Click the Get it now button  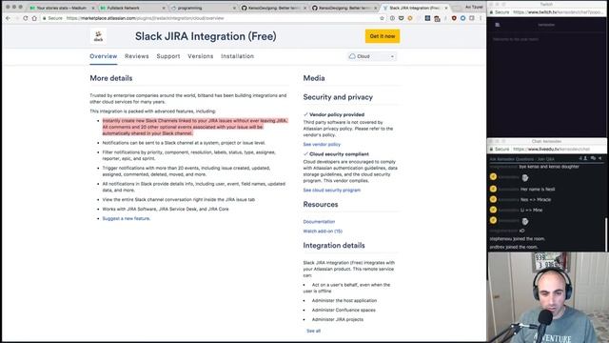point(383,36)
